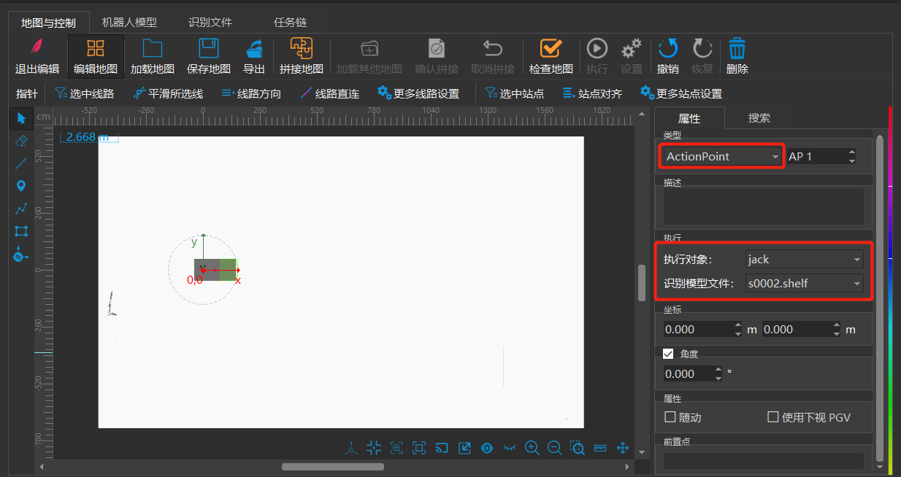Click the 站点对齐 button
The image size is (901, 477).
[592, 93]
